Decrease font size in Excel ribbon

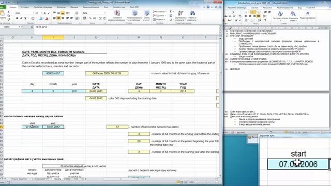coord(49,13)
